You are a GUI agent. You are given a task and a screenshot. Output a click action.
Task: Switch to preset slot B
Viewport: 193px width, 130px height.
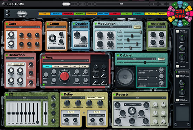(x=74, y=4)
